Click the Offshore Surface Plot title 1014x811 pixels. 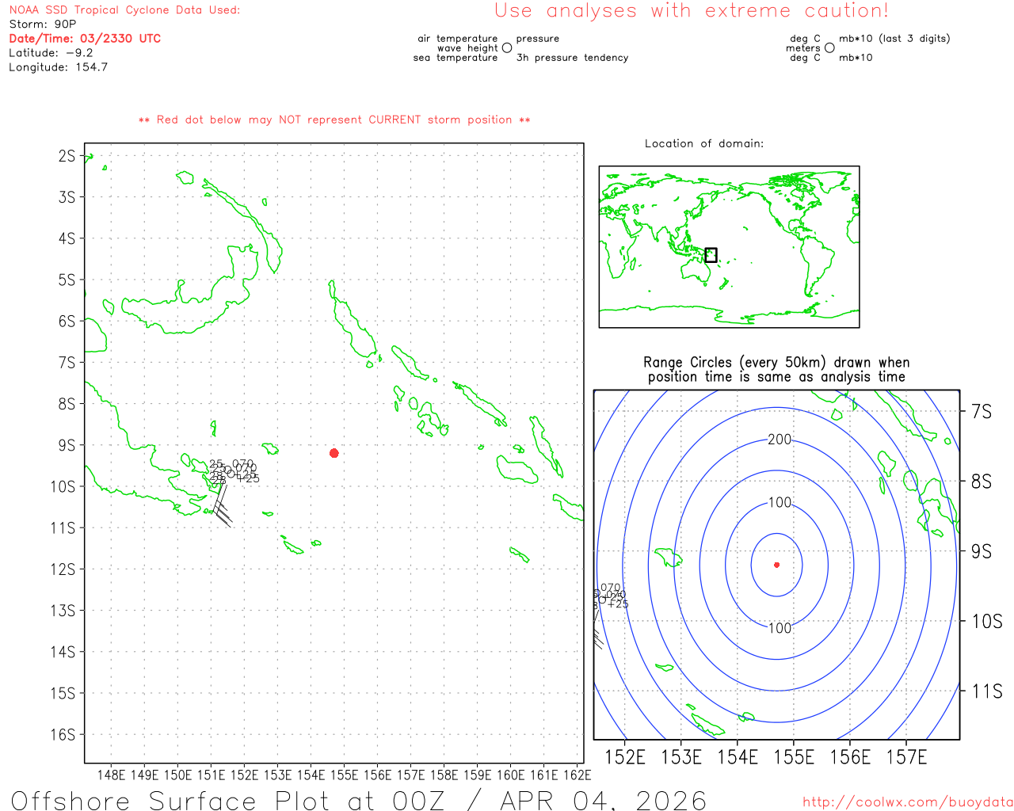[359, 800]
